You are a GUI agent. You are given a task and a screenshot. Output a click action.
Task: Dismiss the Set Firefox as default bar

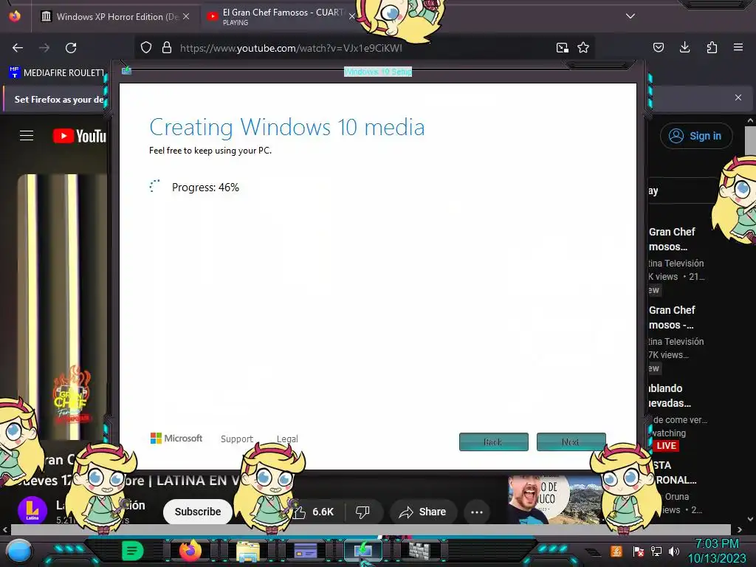pos(738,97)
